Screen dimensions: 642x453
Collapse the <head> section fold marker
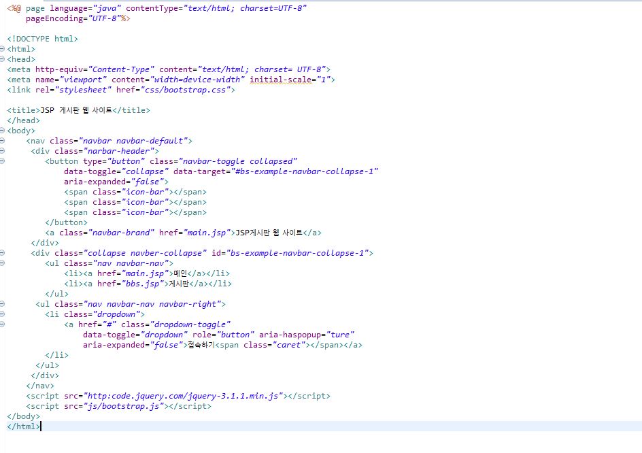[x=2, y=59]
